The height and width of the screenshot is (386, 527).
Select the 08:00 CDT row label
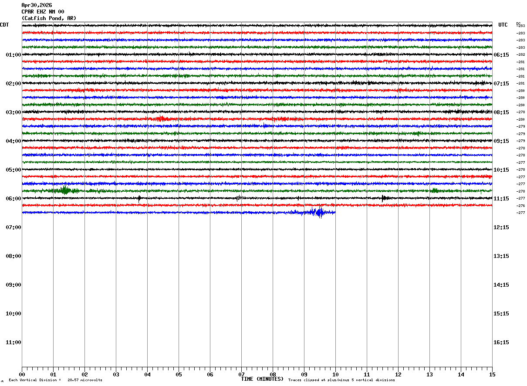[14, 256]
